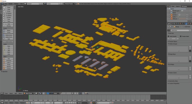Add a Speaker object

pos(8,67)
